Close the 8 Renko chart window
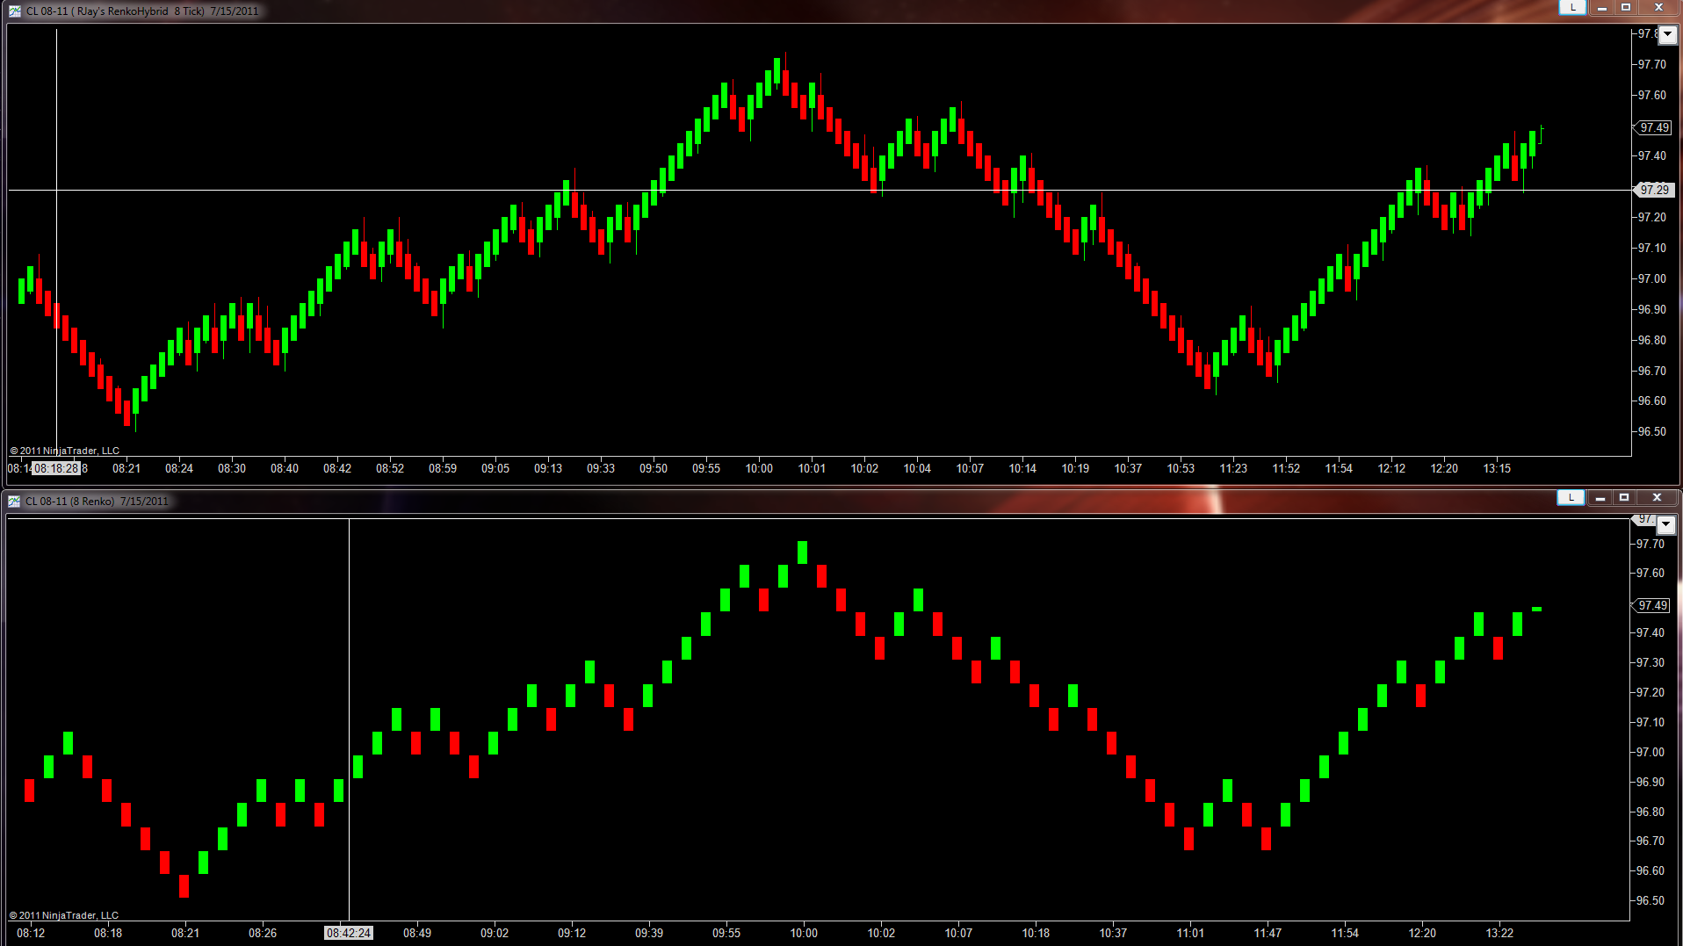 tap(1657, 498)
